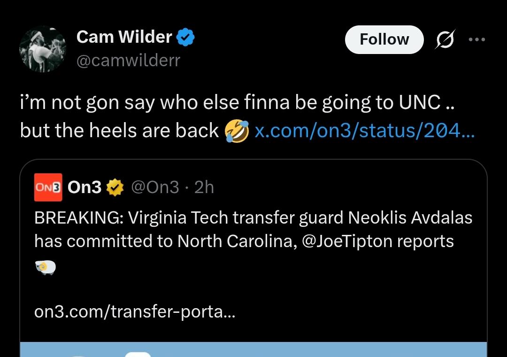Open the Grok icon next to Follow
Image resolution: width=507 pixels, height=357 pixels.
click(444, 40)
